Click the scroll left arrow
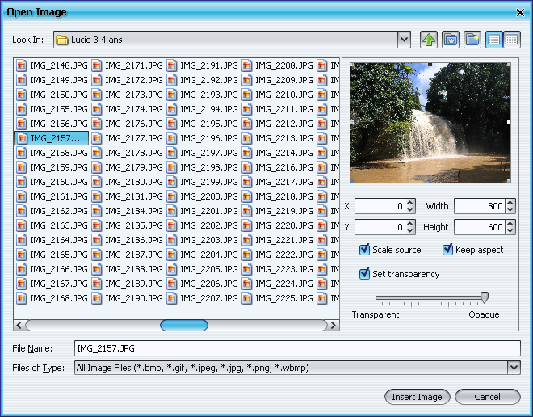This screenshot has width=533, height=417. 19,326
